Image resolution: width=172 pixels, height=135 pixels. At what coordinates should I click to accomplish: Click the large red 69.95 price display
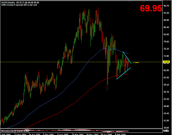click(151, 8)
